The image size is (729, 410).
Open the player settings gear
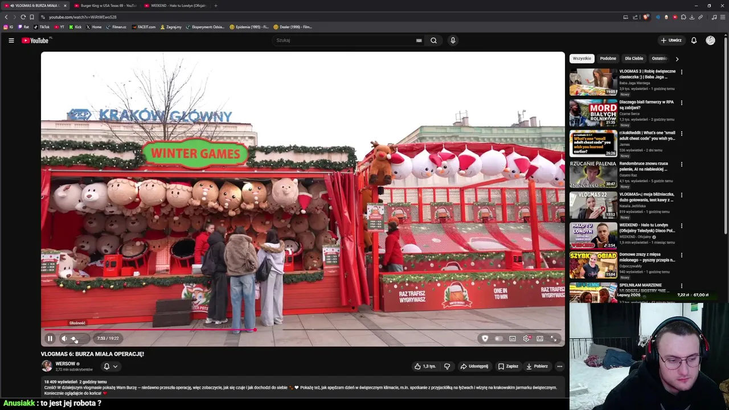pos(526,338)
